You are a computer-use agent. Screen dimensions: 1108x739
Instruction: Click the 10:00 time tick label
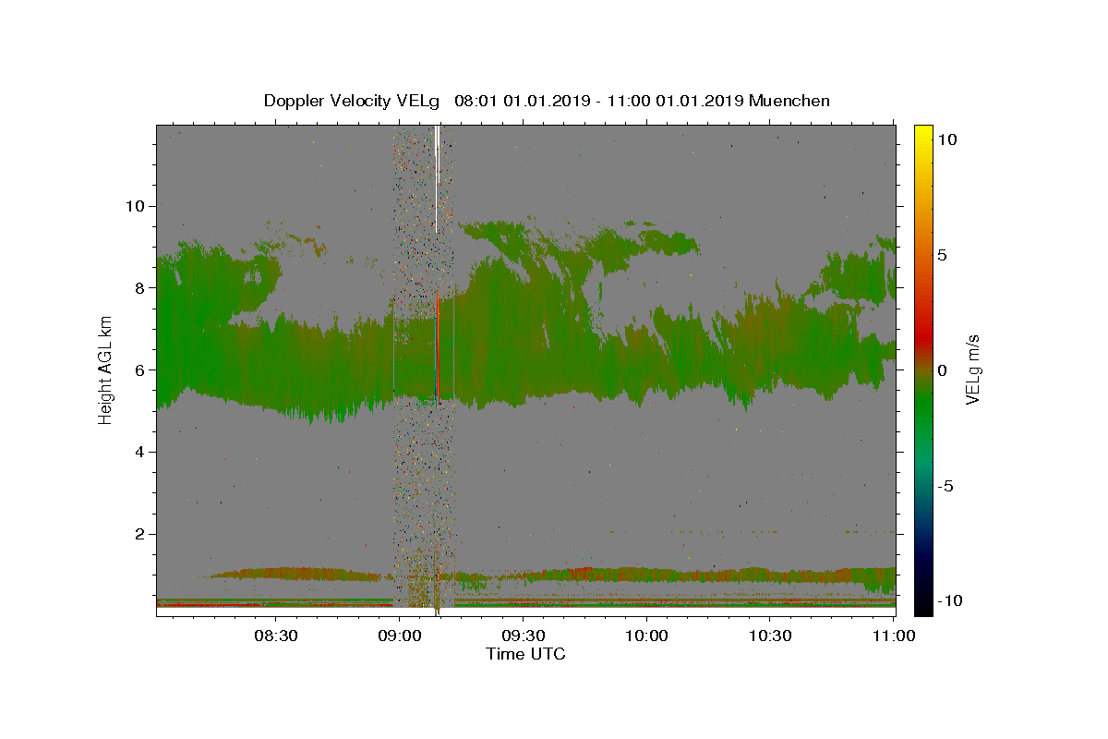(x=647, y=636)
